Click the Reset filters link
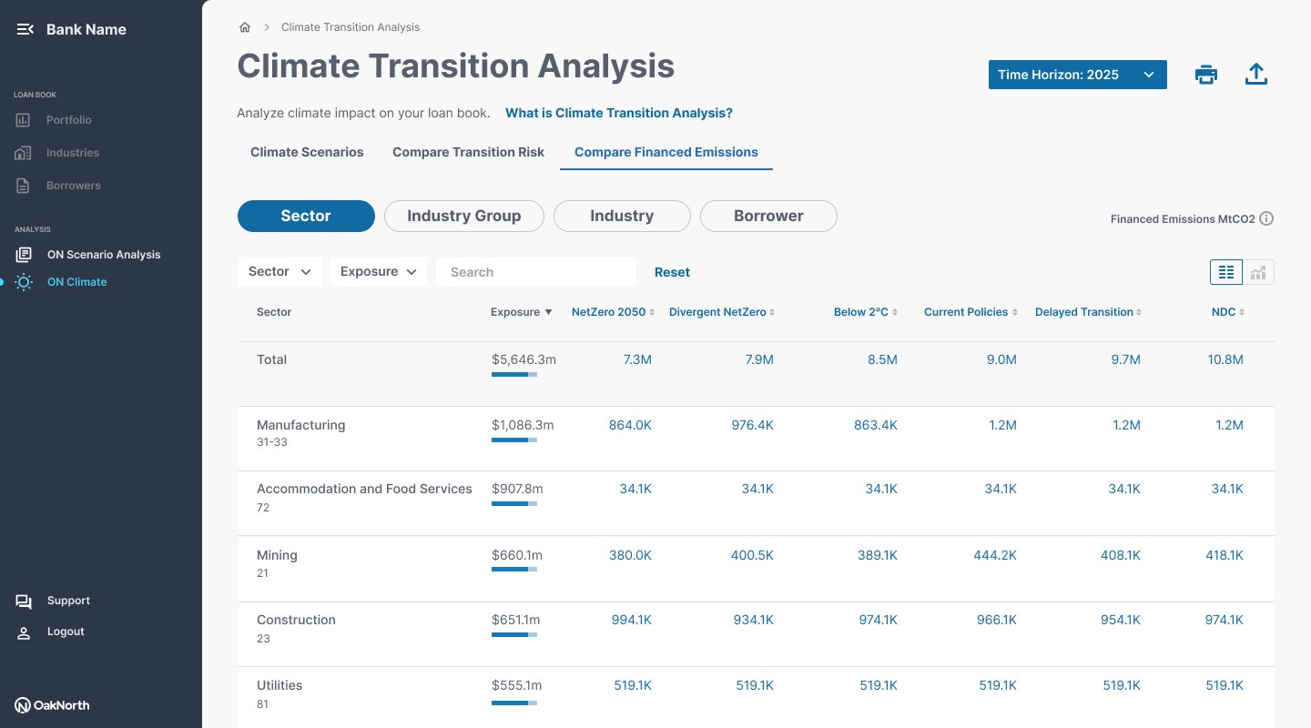This screenshot has width=1311, height=728. coord(672,272)
